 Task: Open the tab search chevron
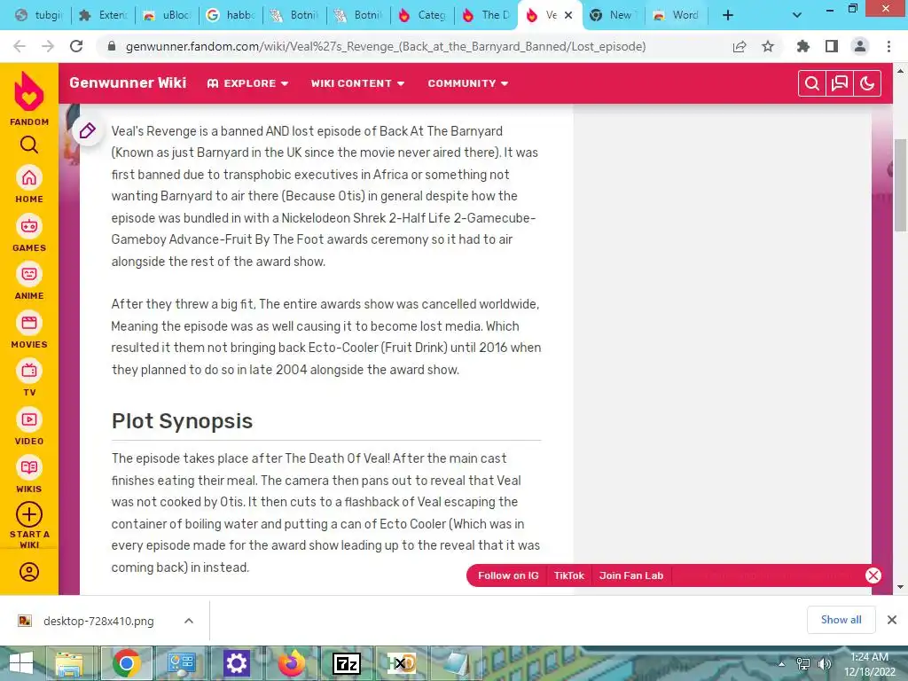(797, 15)
